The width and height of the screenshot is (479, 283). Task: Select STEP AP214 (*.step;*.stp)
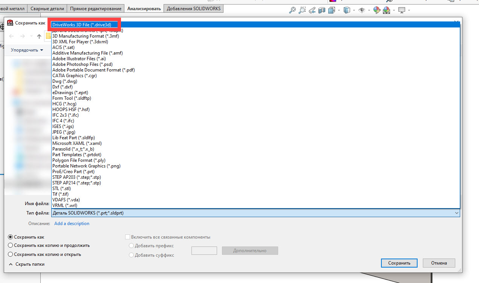[x=256, y=183]
